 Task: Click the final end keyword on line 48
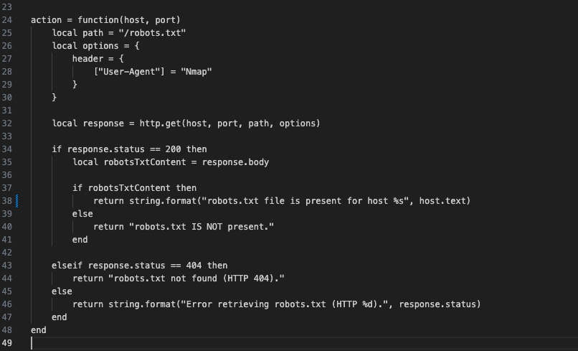coord(38,330)
